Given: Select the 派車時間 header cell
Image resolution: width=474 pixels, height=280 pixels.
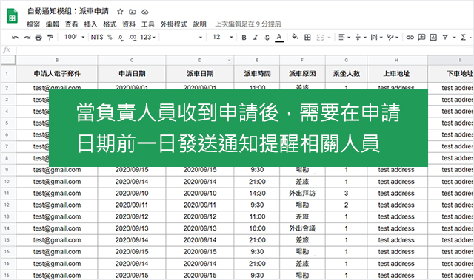Looking at the screenshot, I should pyautogui.click(x=257, y=73).
